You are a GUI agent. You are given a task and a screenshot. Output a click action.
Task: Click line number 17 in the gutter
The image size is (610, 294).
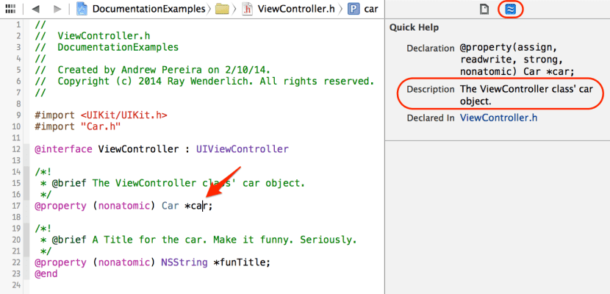[17, 206]
